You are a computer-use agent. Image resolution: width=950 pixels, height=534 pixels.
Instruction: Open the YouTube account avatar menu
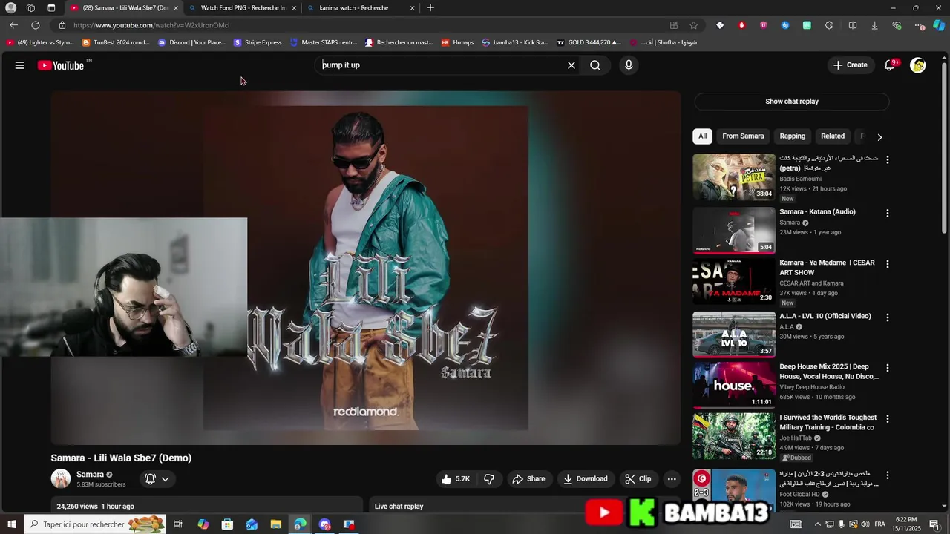click(x=918, y=65)
